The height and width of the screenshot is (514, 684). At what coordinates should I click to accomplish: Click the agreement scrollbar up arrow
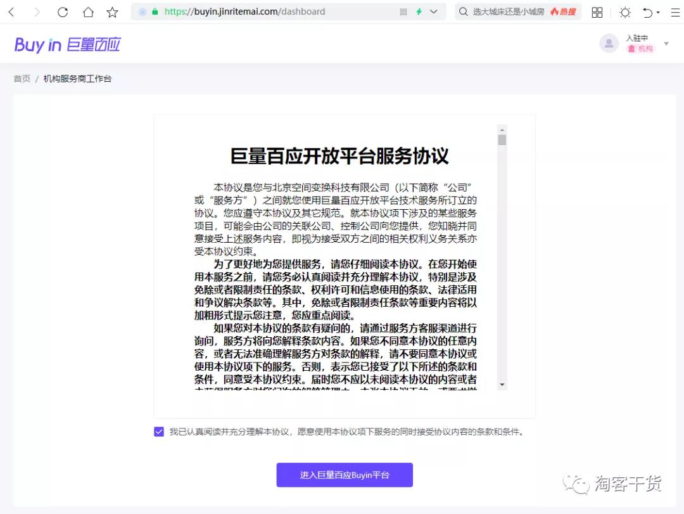pyautogui.click(x=502, y=130)
